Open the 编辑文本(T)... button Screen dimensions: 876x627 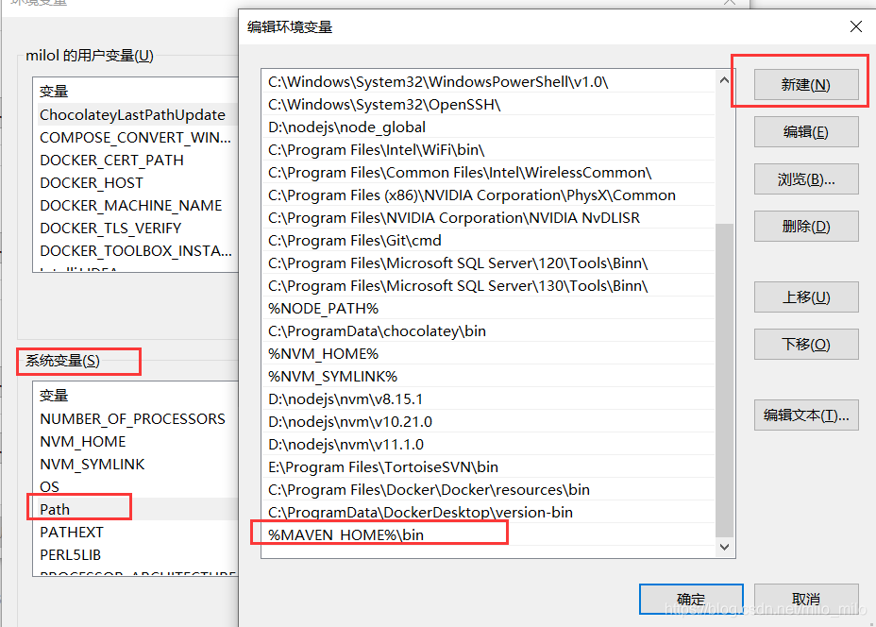point(805,415)
